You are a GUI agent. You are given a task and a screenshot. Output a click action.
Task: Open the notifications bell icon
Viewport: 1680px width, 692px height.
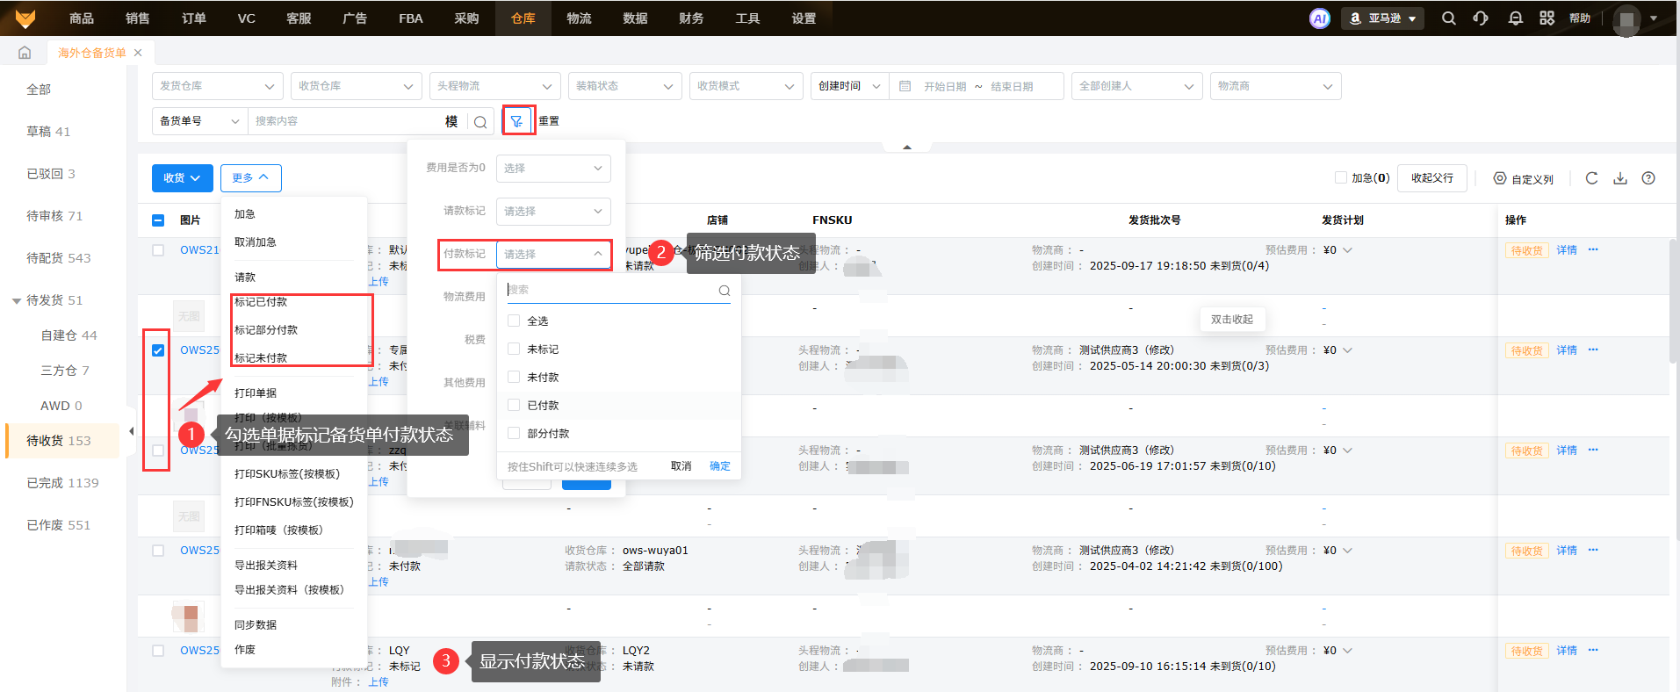1515,18
